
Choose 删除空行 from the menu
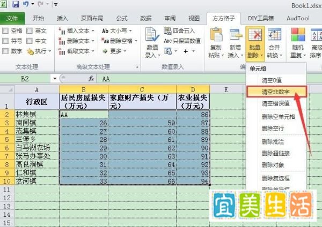276,128
